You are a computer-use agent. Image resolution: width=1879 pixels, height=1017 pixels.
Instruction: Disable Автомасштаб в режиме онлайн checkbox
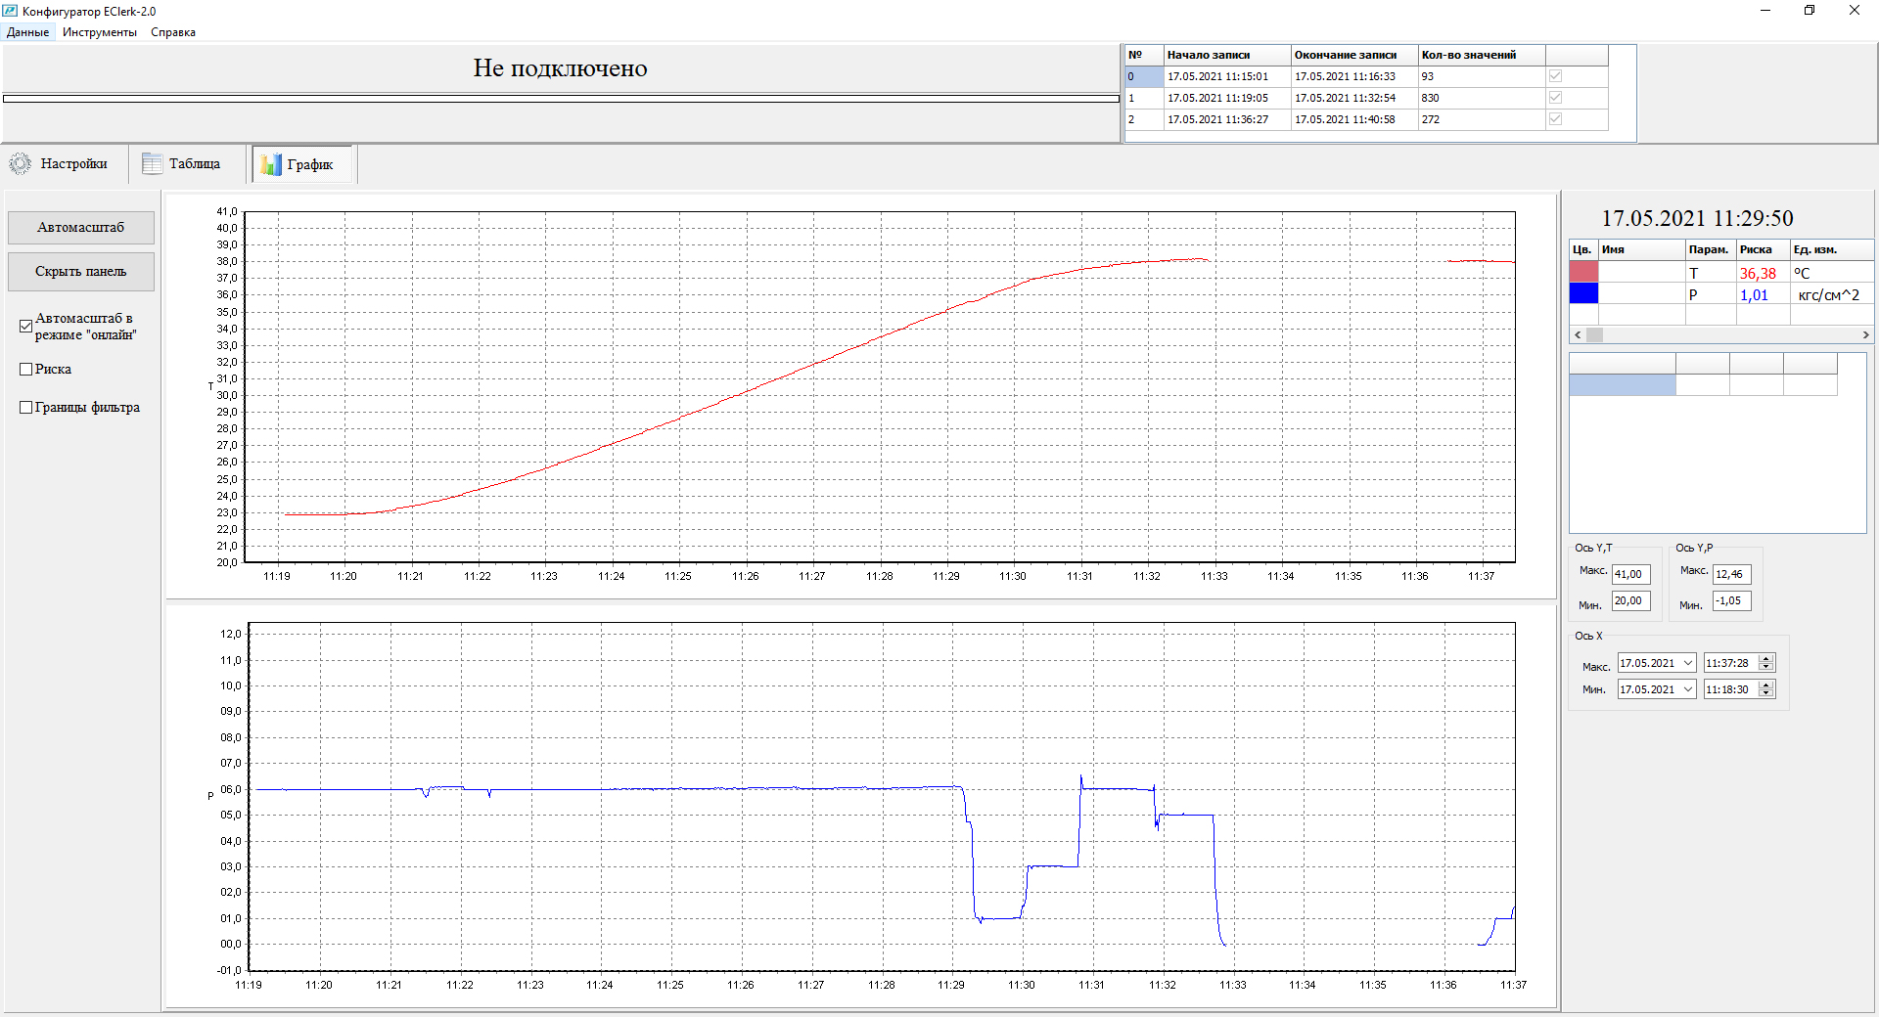point(26,326)
